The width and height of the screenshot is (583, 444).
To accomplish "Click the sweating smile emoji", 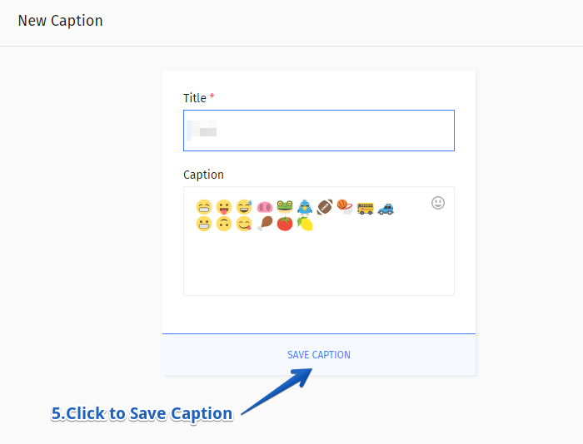I will click(244, 207).
